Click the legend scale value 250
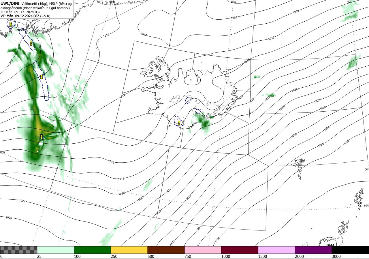The image size is (369, 259). pyautogui.click(x=114, y=256)
